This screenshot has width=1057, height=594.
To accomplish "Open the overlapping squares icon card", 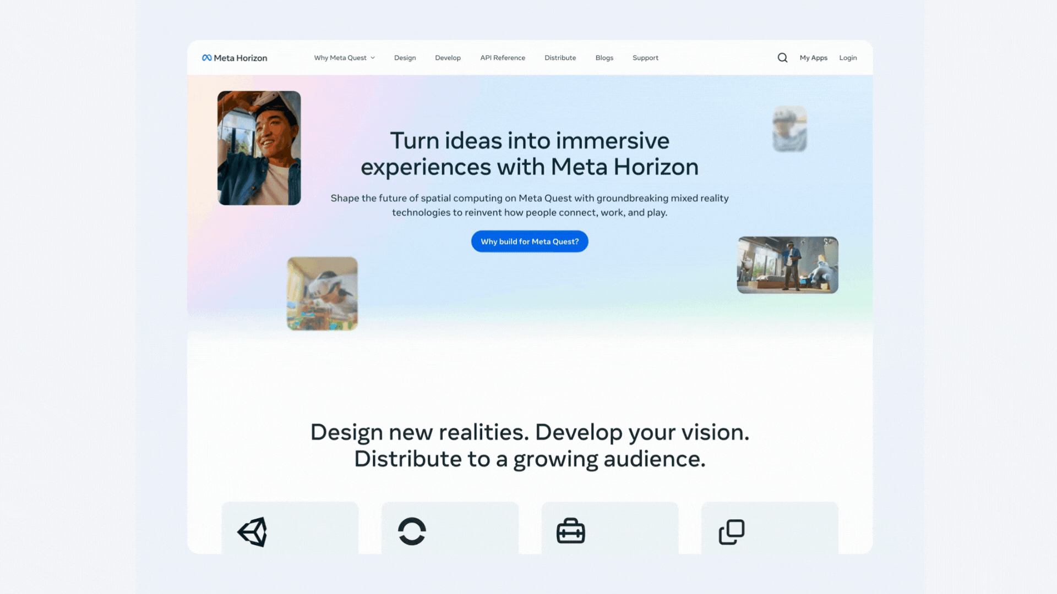I will pos(770,528).
